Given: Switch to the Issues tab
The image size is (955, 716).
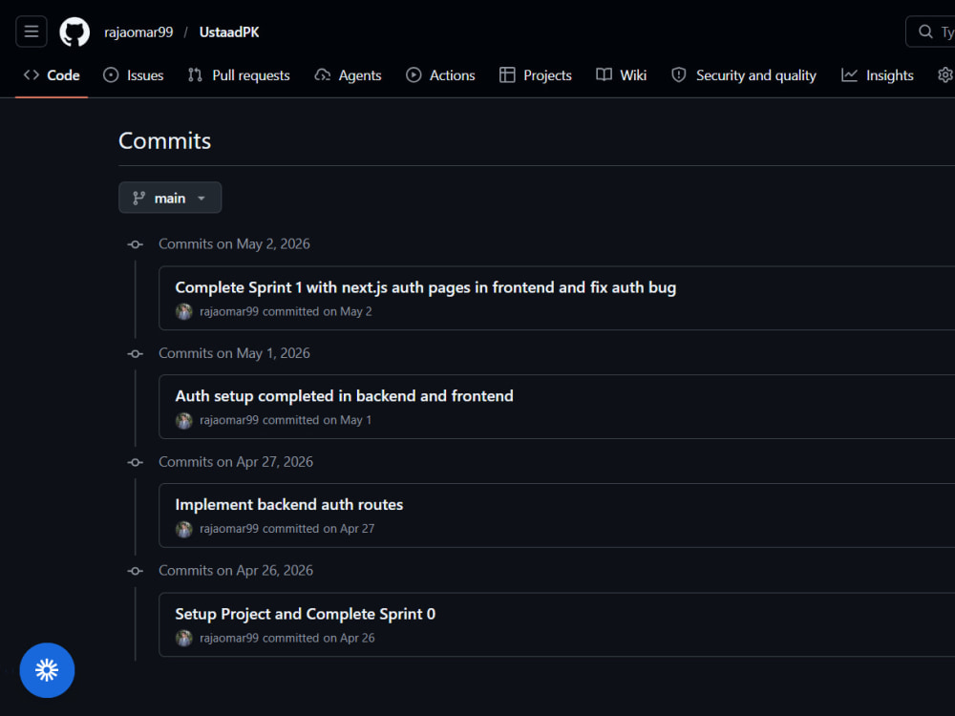Looking at the screenshot, I should (134, 74).
